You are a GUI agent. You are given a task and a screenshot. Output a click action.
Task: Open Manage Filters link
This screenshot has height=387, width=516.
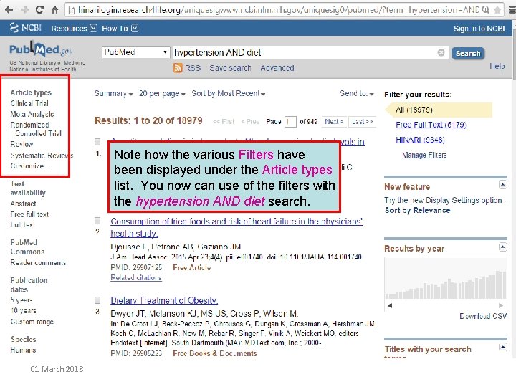pyautogui.click(x=424, y=155)
